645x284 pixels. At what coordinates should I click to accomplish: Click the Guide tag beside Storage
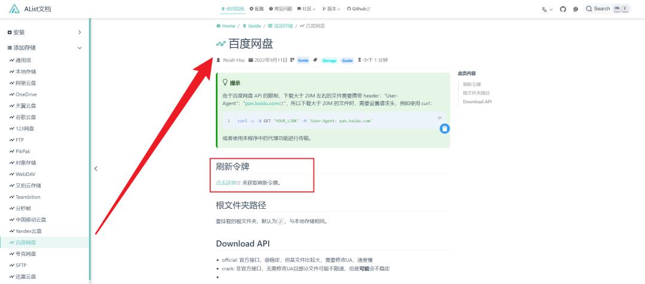coord(348,60)
